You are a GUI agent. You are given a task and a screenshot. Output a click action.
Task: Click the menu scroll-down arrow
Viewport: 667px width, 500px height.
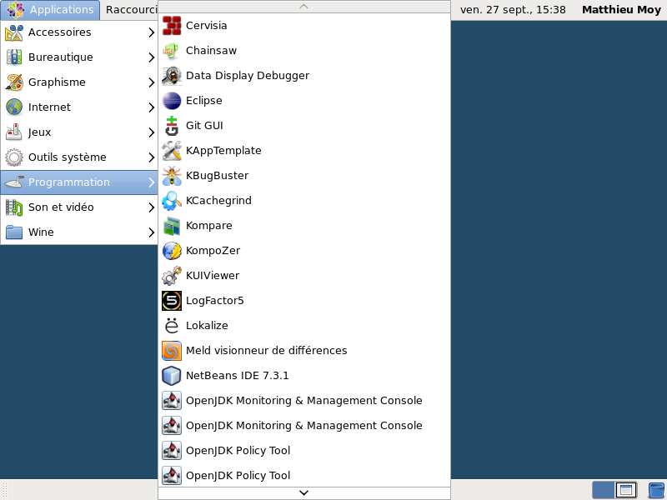(303, 492)
